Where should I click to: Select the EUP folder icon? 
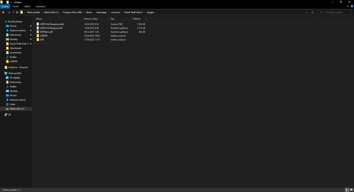tap(38, 40)
